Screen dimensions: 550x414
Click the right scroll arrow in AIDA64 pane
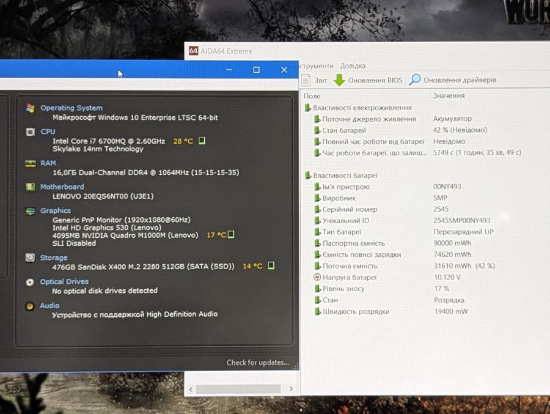[x=291, y=389]
